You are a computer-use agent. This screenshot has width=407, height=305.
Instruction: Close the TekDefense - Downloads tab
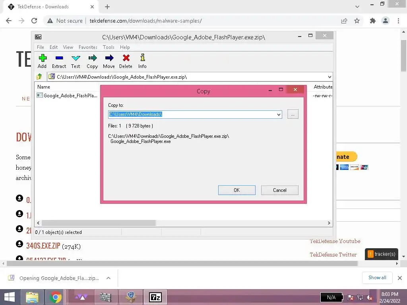click(92, 7)
